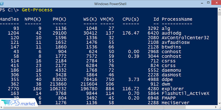Click the Get-Process command text
Viewport: 221px width, 110px height.
37,10
